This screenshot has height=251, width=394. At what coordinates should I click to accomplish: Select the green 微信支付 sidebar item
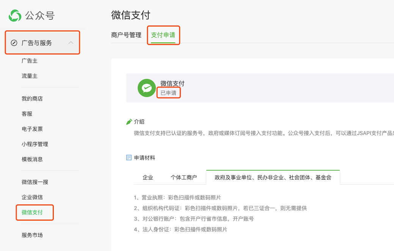32,212
